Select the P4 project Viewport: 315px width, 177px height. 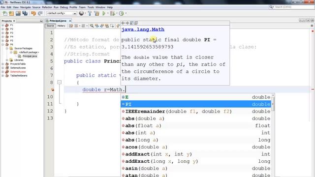click(x=12, y=37)
